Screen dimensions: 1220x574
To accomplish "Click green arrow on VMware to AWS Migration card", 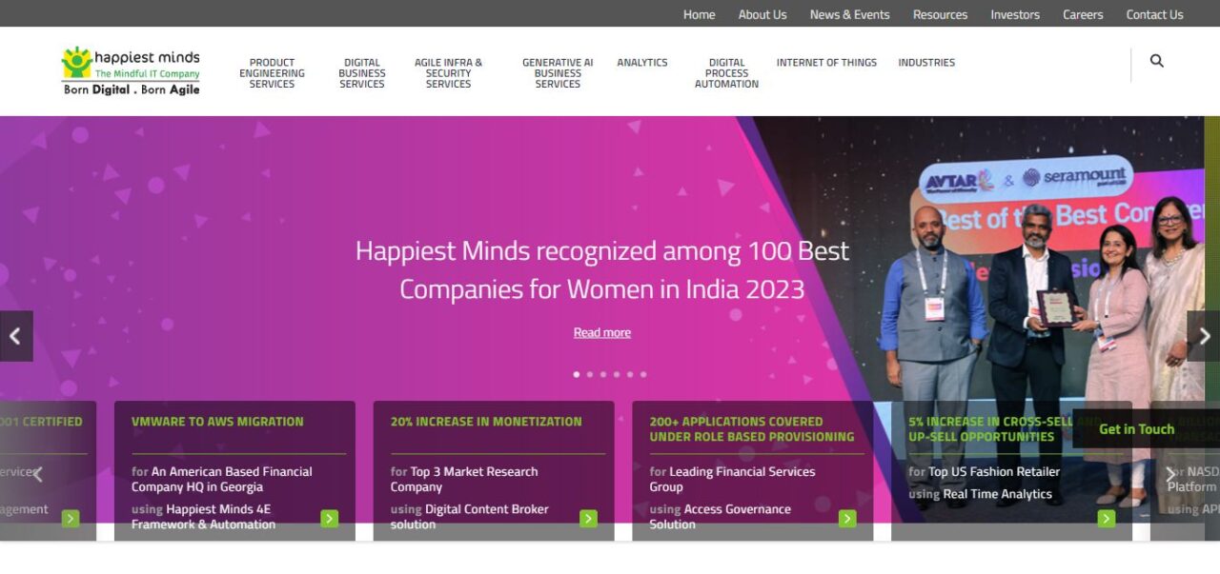I will click(x=330, y=519).
